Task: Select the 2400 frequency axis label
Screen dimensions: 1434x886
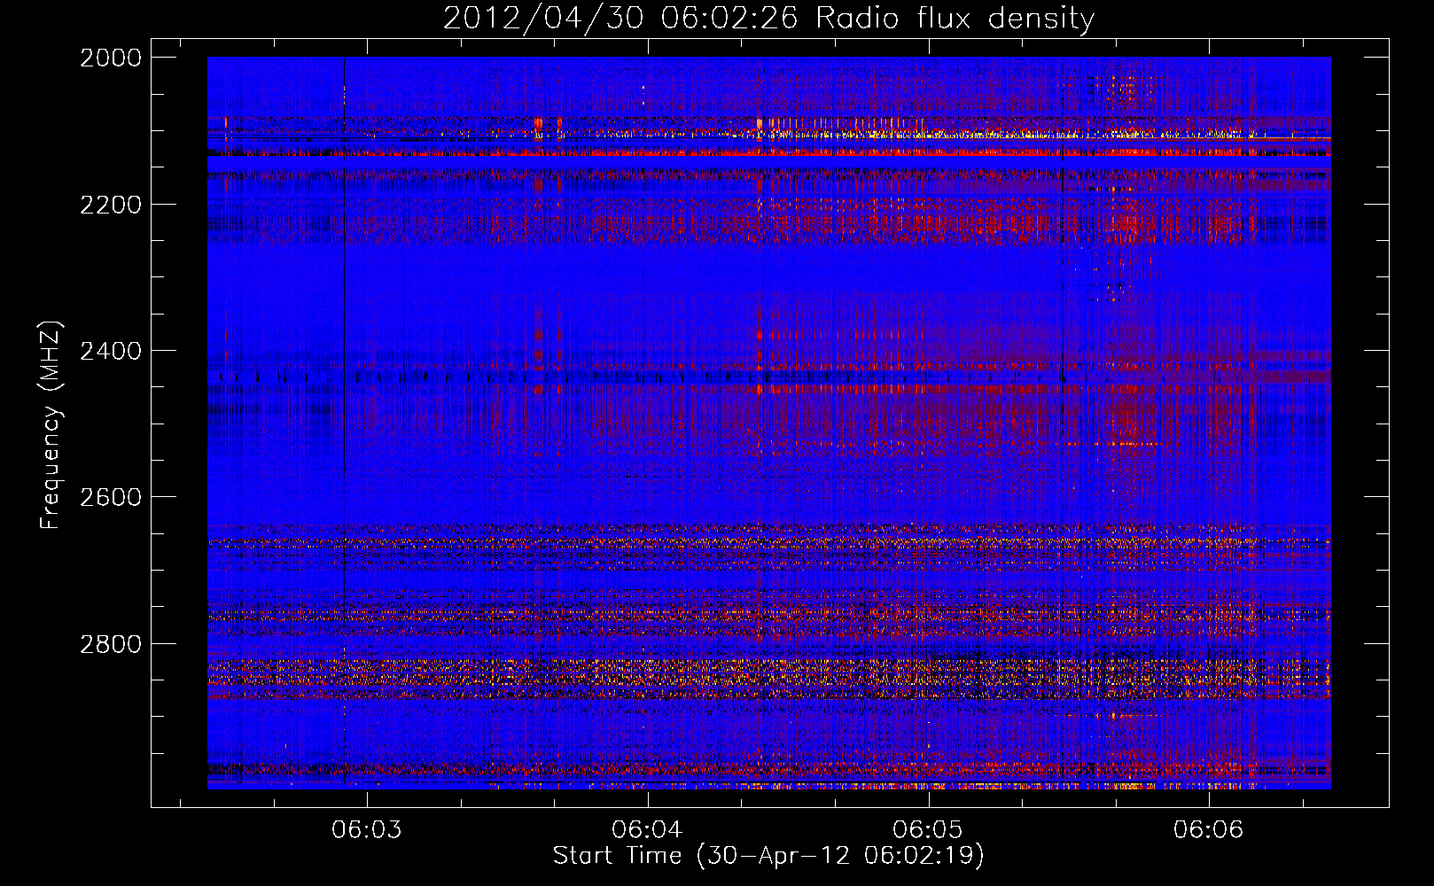Action: [111, 351]
